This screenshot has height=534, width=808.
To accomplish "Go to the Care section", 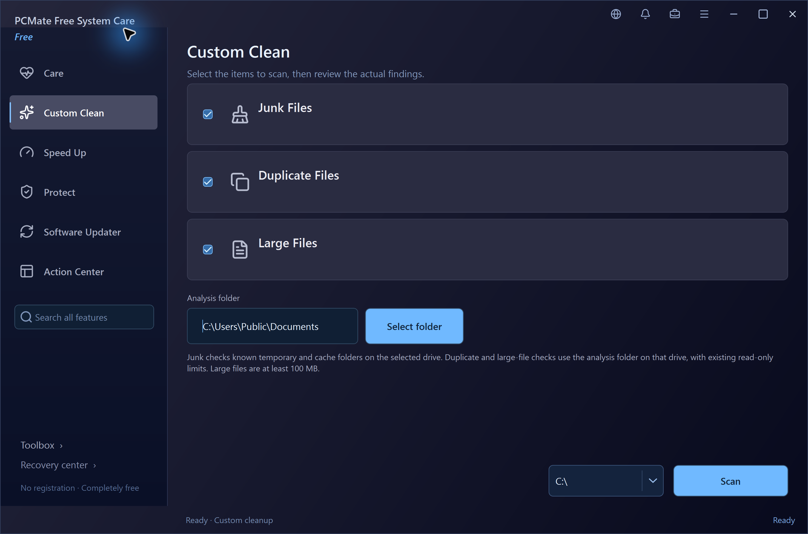I will 84,73.
